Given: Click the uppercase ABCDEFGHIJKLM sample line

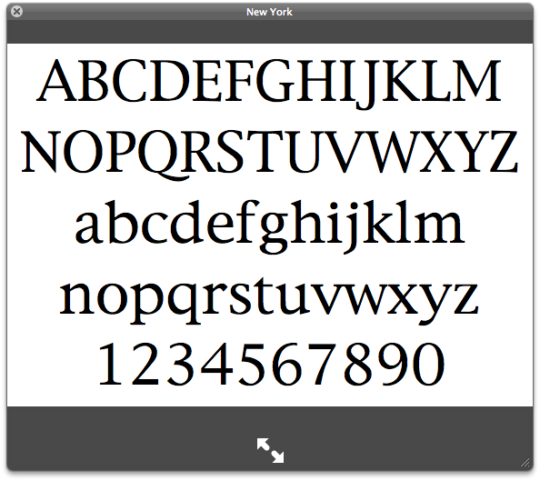Looking at the screenshot, I should click(x=268, y=84).
